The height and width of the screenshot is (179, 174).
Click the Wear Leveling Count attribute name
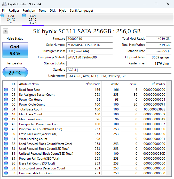pos(33,139)
